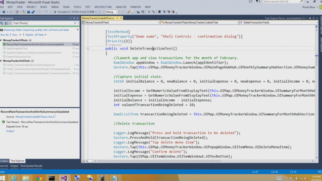Collapse the DeleteTransactionTest method outline
Viewport: 322px width, 181px height.
tap(88, 49)
